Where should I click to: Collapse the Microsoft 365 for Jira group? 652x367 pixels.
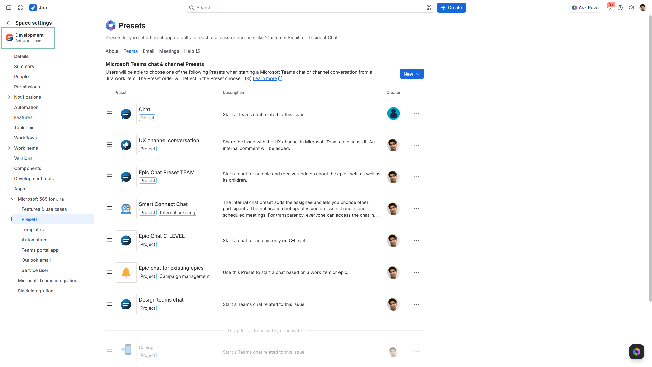point(13,199)
